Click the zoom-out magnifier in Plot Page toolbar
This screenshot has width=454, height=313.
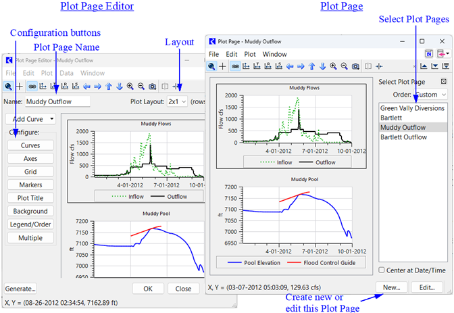344,66
